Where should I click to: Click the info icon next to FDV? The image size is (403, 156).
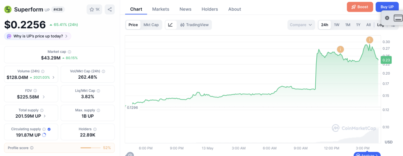click(35, 91)
